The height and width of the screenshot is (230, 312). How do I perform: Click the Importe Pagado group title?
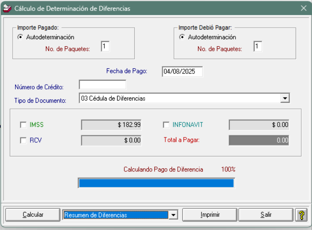(x=38, y=28)
